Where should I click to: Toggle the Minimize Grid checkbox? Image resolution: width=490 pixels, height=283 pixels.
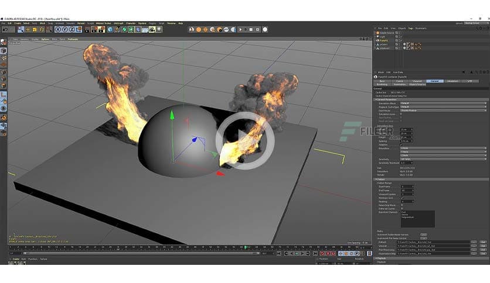[x=402, y=198]
